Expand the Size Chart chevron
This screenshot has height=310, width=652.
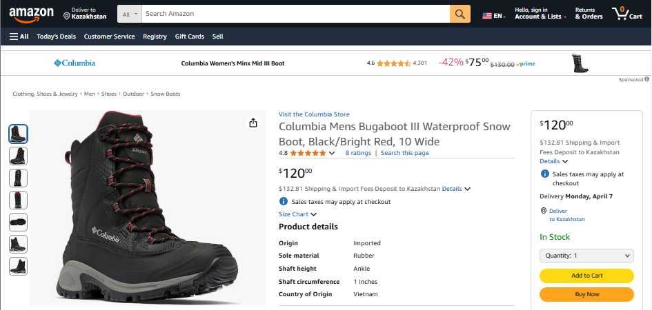314,215
